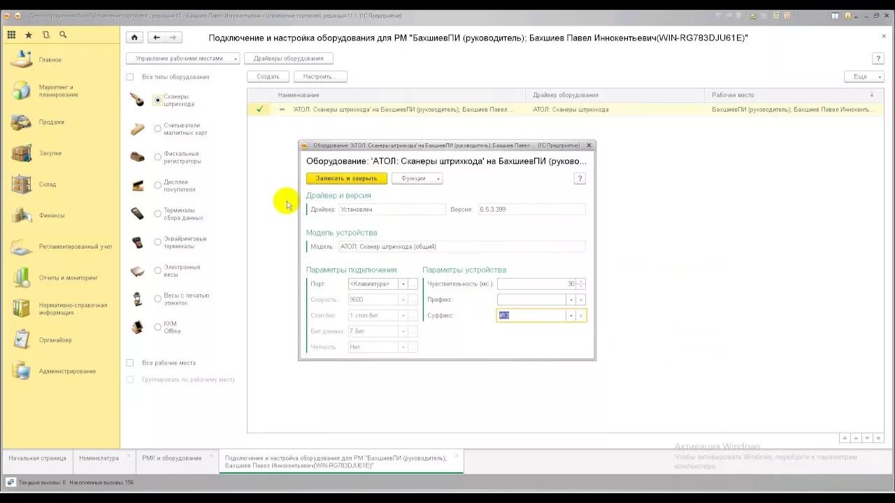Click the status bar calls icon

[x=10, y=482]
